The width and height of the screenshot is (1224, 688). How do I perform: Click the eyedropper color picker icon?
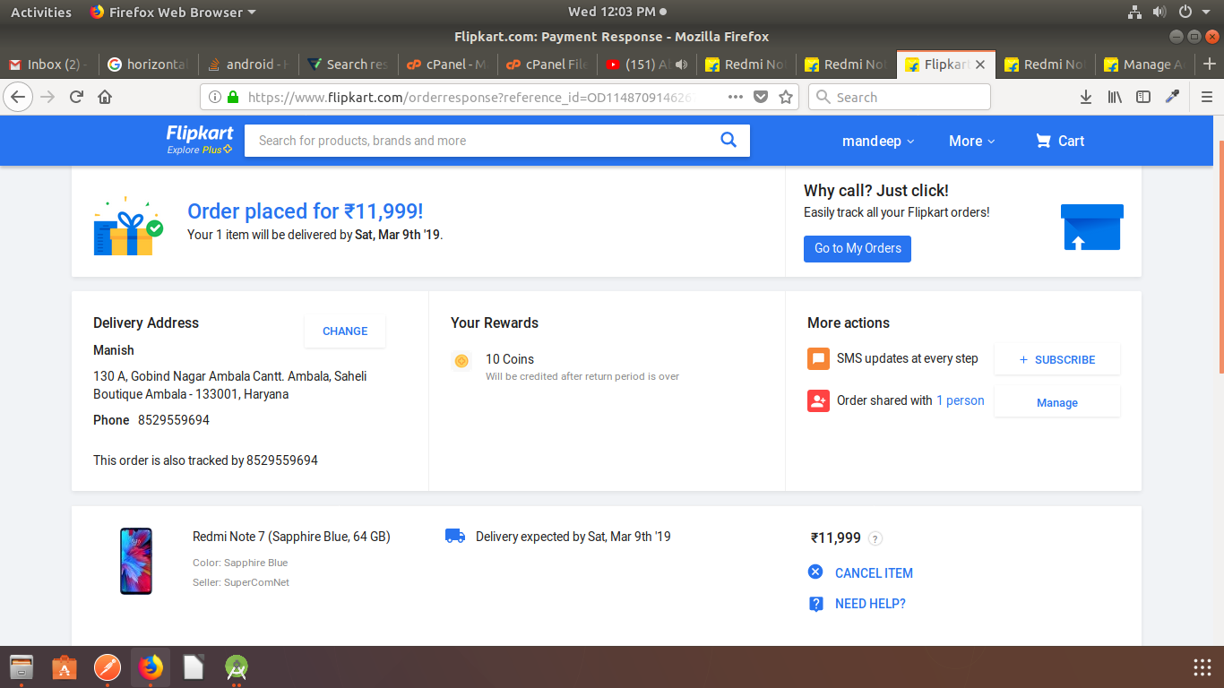pos(1172,97)
